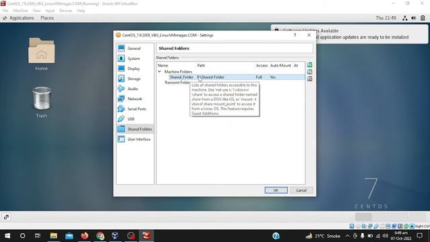Click the 21°C Smoke weather widget

click(323, 236)
